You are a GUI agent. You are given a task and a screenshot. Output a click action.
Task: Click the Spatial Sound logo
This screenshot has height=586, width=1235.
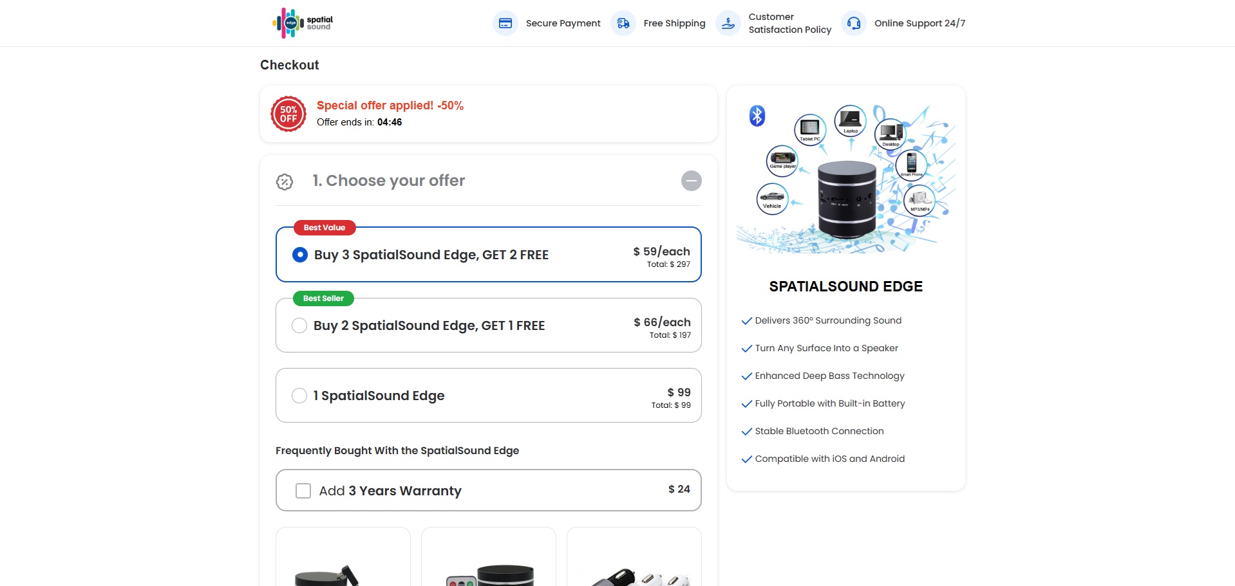point(303,23)
